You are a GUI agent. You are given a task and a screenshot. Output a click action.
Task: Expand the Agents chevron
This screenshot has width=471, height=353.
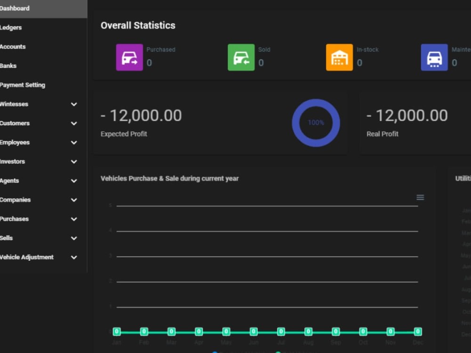coord(74,181)
